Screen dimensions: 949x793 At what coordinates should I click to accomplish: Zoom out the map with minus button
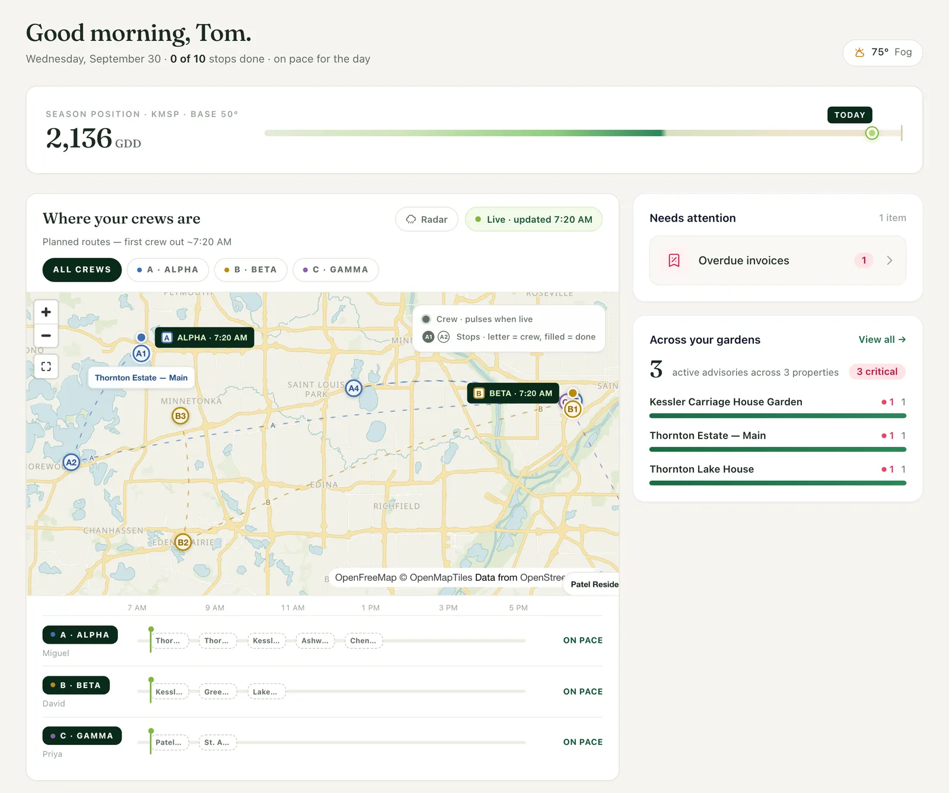(46, 335)
